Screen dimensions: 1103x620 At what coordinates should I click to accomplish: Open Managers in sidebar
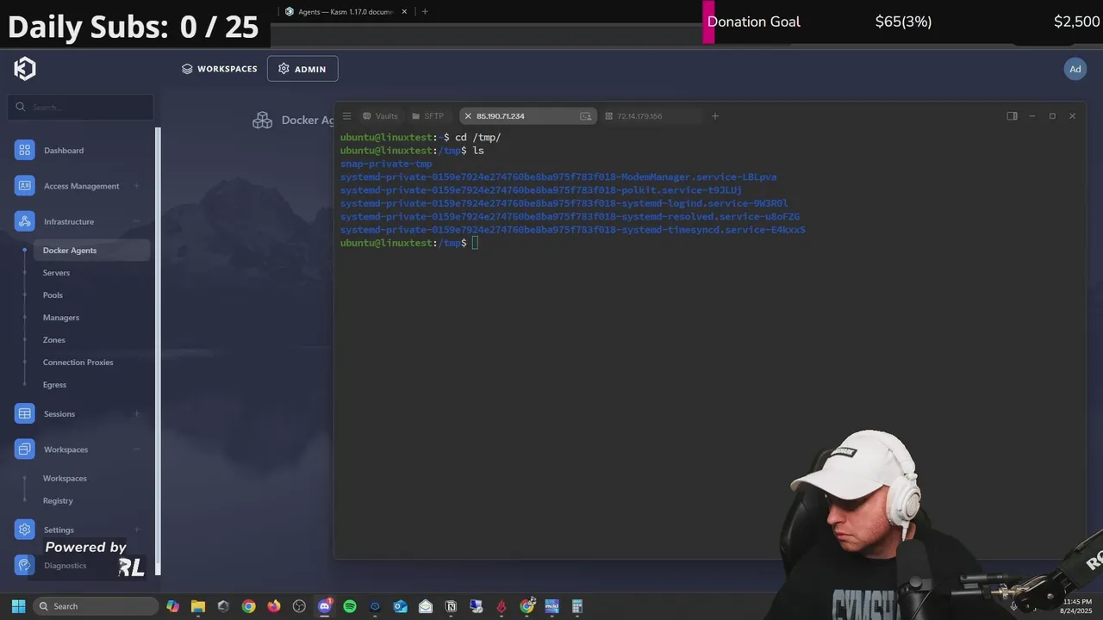pos(60,318)
